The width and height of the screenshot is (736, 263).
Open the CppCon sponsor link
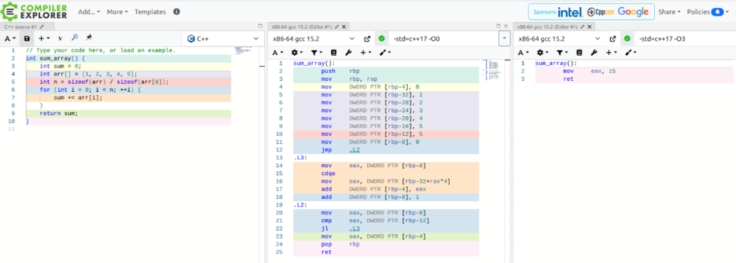600,12
